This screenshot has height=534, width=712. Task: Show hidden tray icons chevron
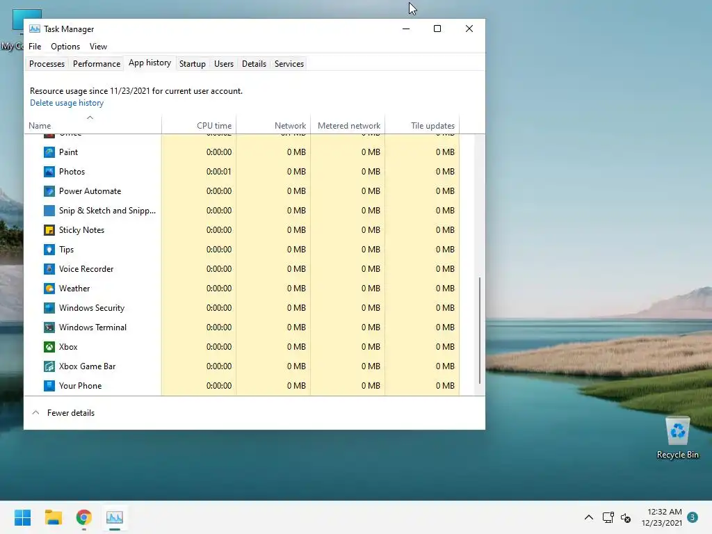[x=588, y=517]
